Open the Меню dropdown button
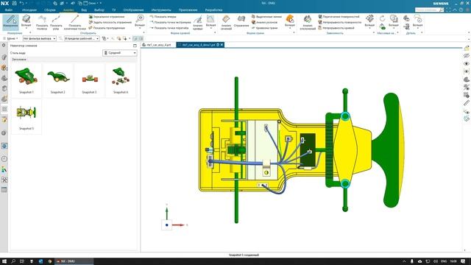Viewport: 471px width, 265px height. [x=11, y=38]
